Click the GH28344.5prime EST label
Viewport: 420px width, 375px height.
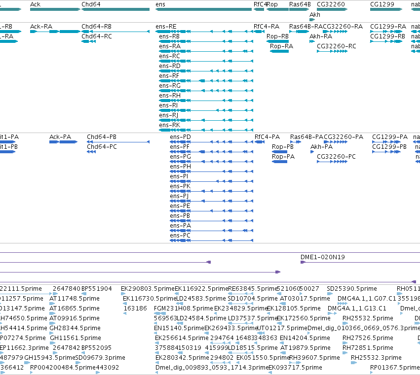point(75,328)
